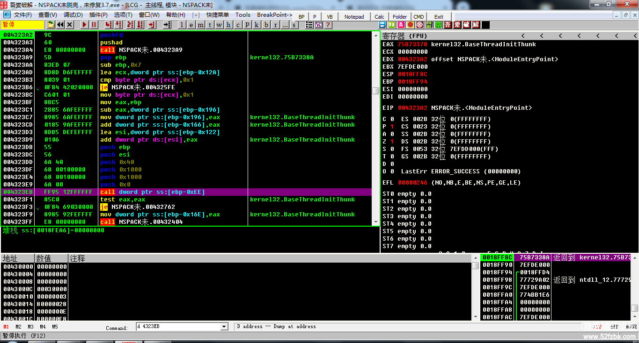This screenshot has height=343, width=639.
Task: Click the disassembly pane vertical scrollbar thumb
Action: coord(375,91)
